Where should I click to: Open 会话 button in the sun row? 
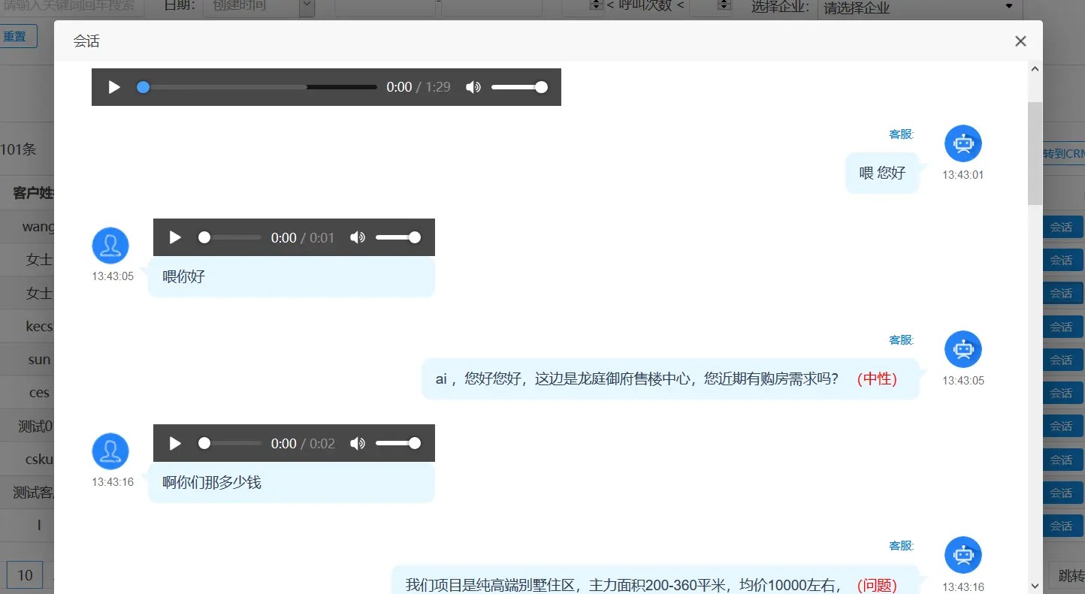[x=1061, y=360]
